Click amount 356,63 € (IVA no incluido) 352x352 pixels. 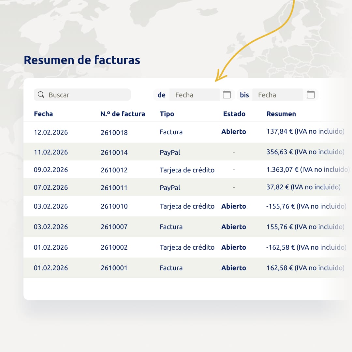coord(305,152)
